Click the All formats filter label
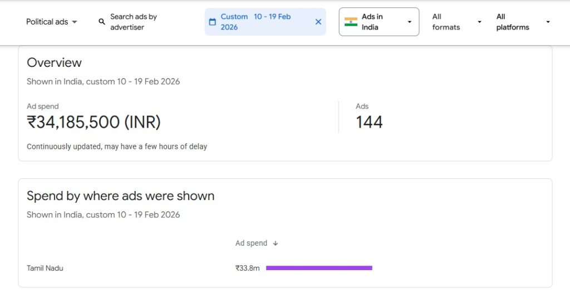Viewport: 570px width, 303px height. [446, 22]
